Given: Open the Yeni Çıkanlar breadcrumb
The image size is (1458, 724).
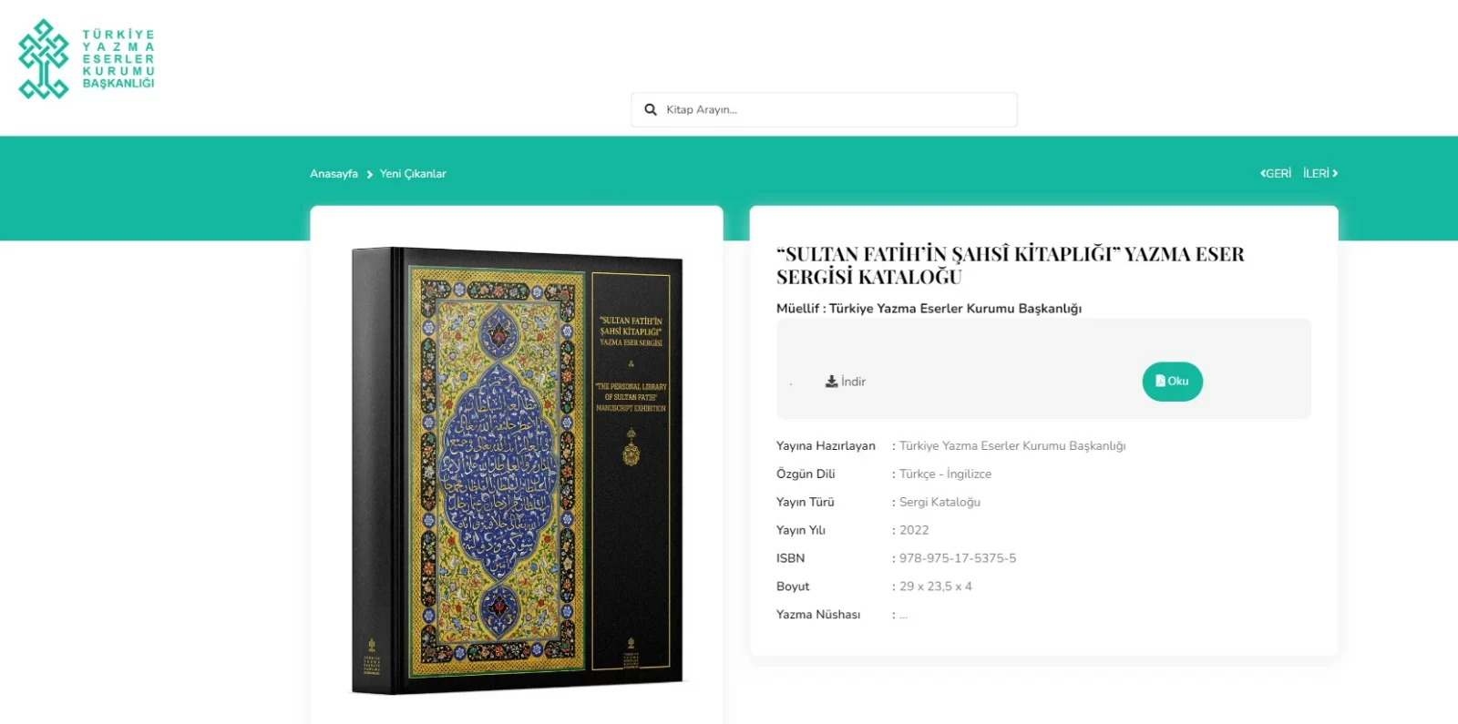Looking at the screenshot, I should (x=413, y=173).
